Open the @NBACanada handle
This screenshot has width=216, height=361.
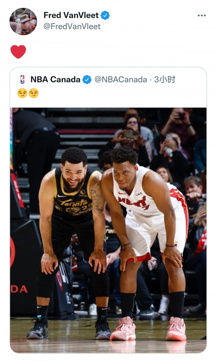[x=121, y=80]
